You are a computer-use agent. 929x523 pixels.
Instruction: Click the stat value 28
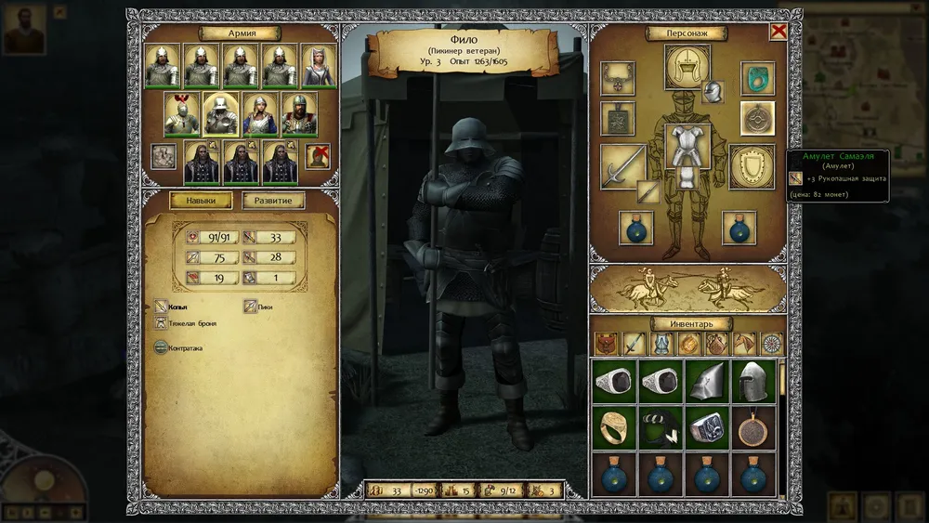[269, 257]
